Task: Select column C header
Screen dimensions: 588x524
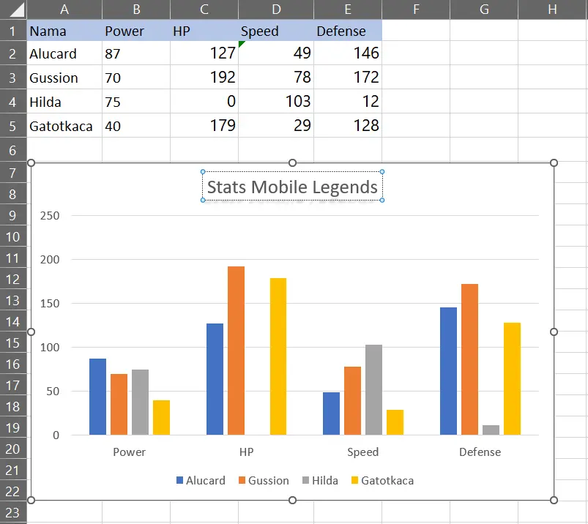Action: 204,9
